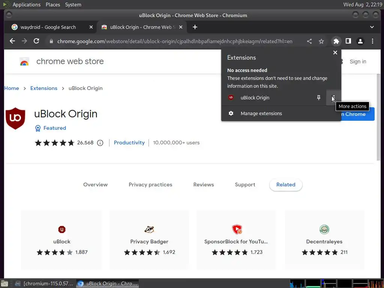Switch to the waydroid Google Search tab
This screenshot has width=384, height=288.
pyautogui.click(x=48, y=27)
